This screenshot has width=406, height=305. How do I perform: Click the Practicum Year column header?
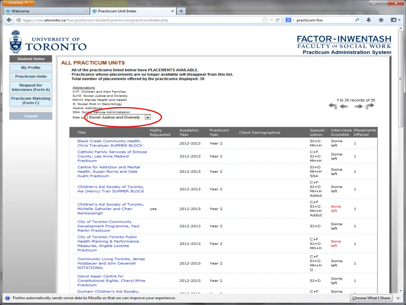(219, 132)
